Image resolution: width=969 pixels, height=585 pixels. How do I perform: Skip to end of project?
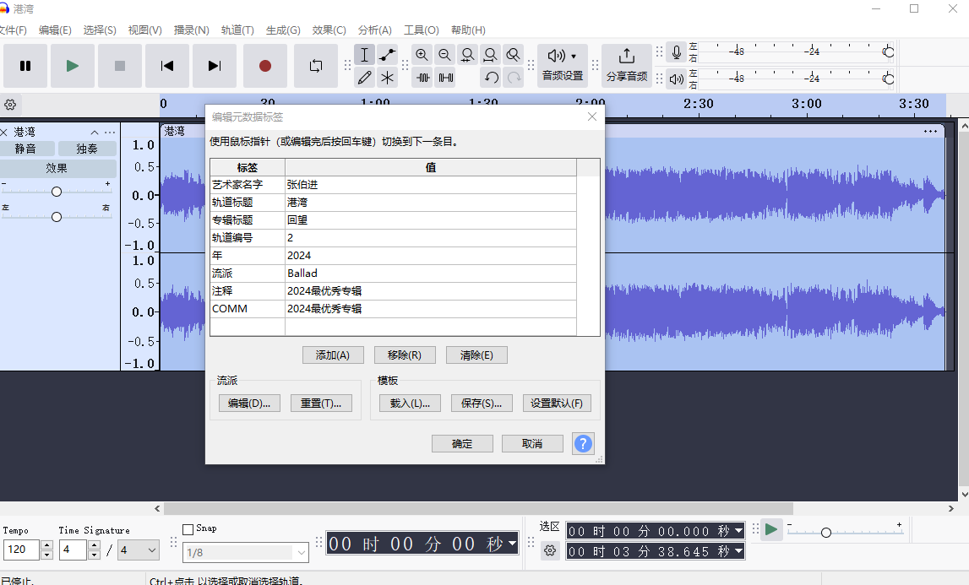point(215,66)
